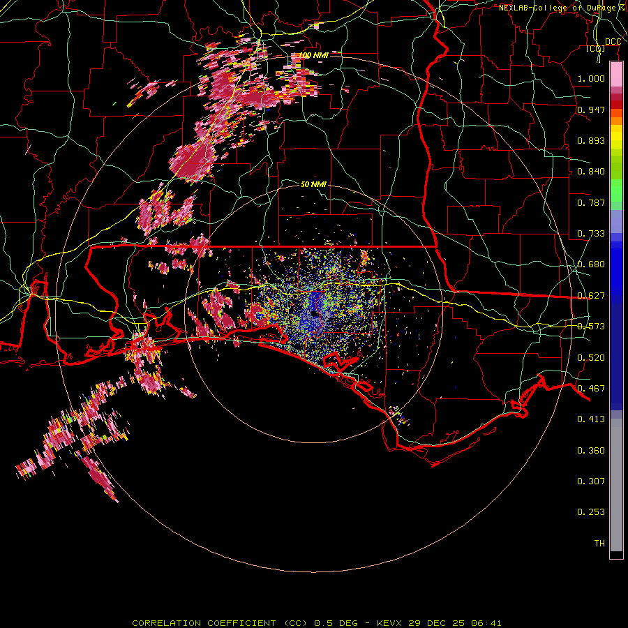
Task: Click the 1.000 scale value label
Action: coord(591,78)
